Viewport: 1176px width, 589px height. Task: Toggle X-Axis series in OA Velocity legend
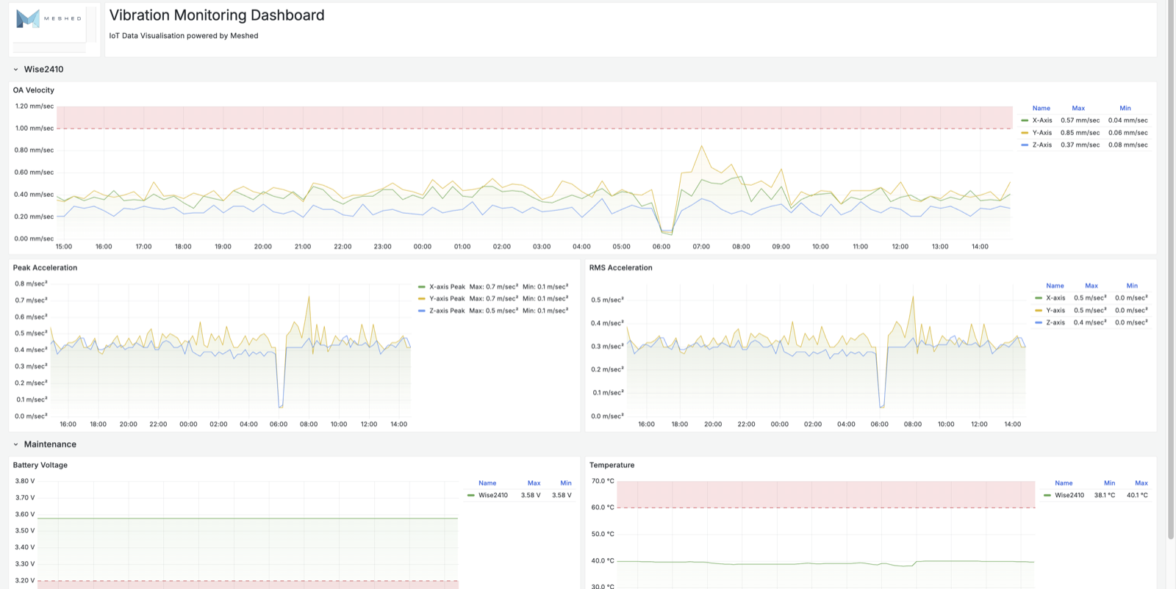pos(1042,120)
